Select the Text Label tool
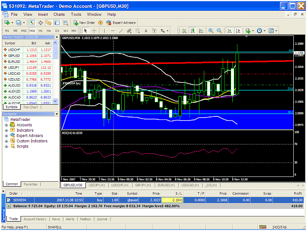Image resolution: width=307 pixels, height=231 pixels. pos(154,31)
